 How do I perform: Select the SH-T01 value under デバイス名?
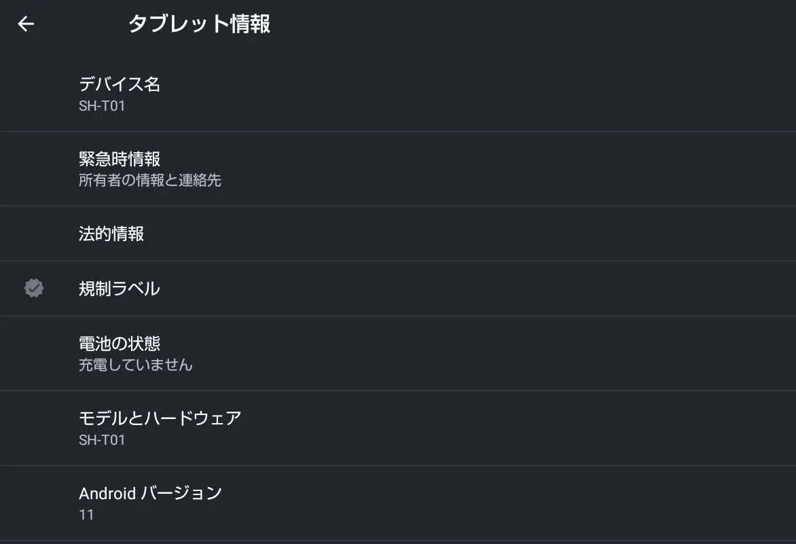point(102,105)
